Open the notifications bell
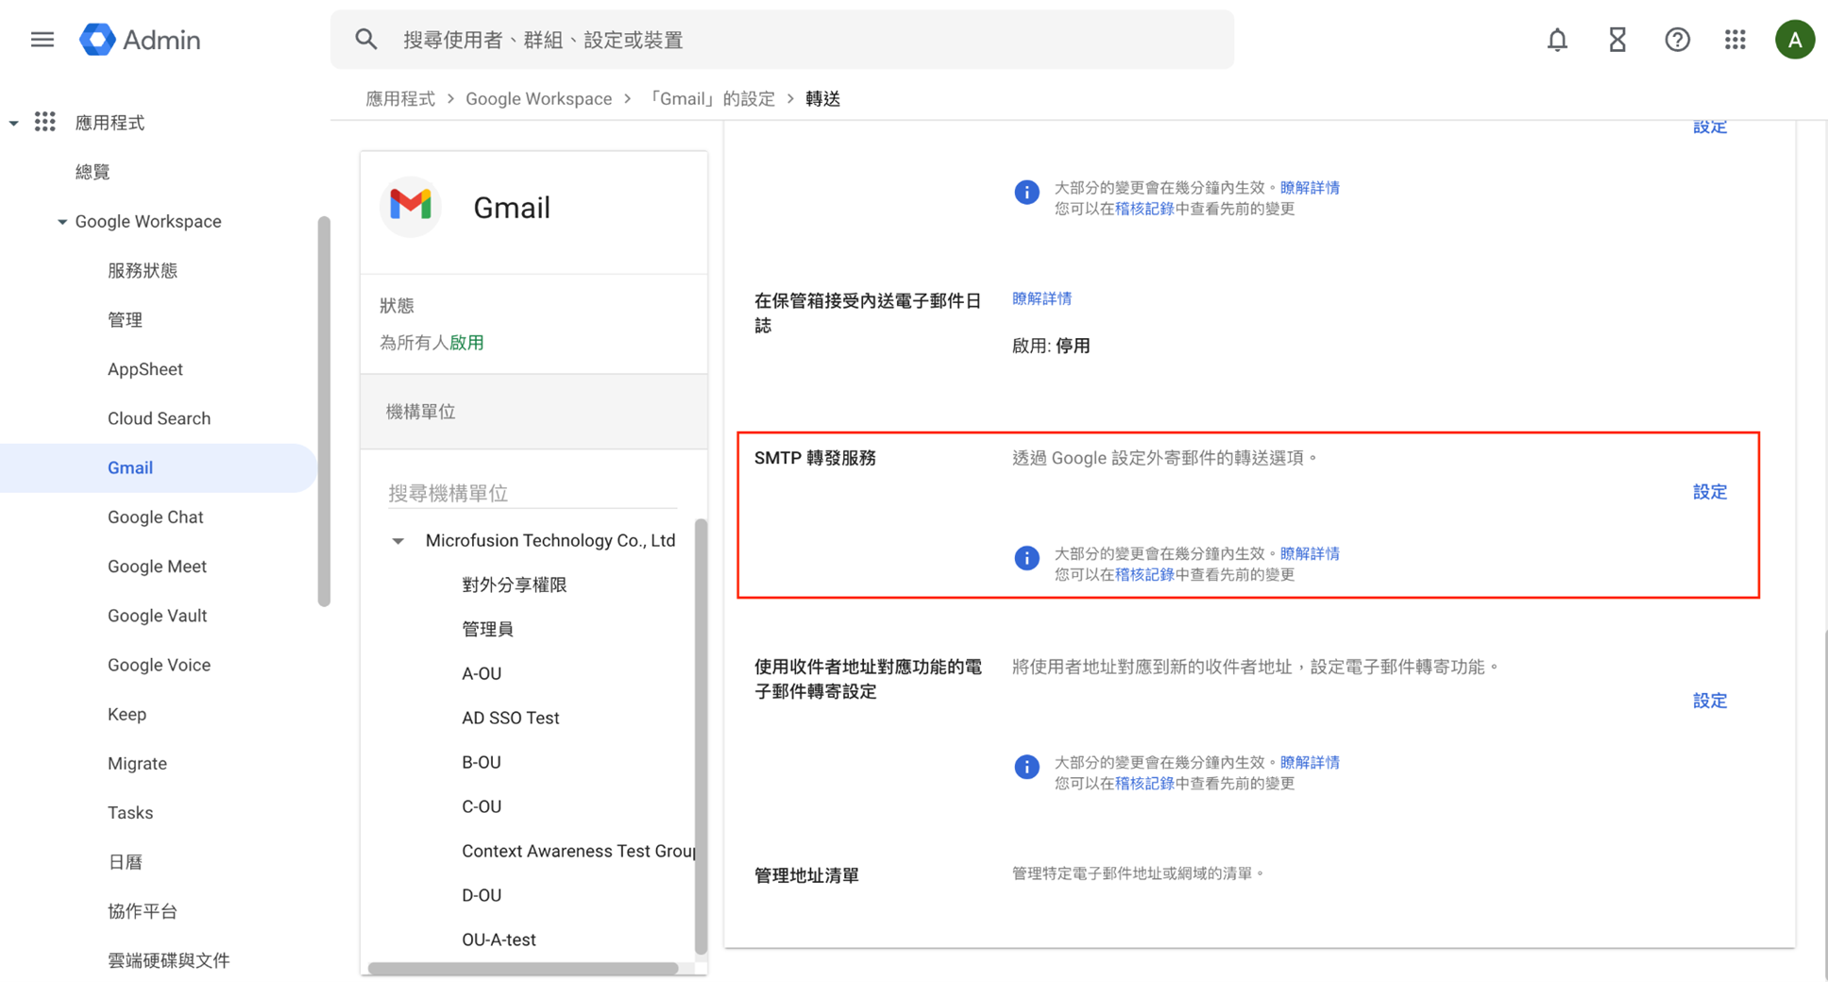The height and width of the screenshot is (982, 1828). (x=1557, y=40)
